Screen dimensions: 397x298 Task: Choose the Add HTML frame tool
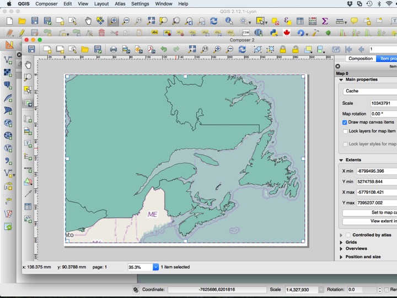point(28,219)
